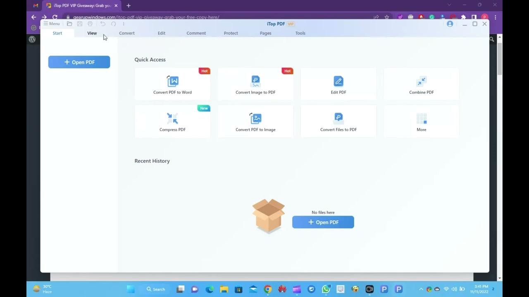Select the iTop PDF VIP Giveaway Chrome tab
The height and width of the screenshot is (297, 529).
[81, 6]
